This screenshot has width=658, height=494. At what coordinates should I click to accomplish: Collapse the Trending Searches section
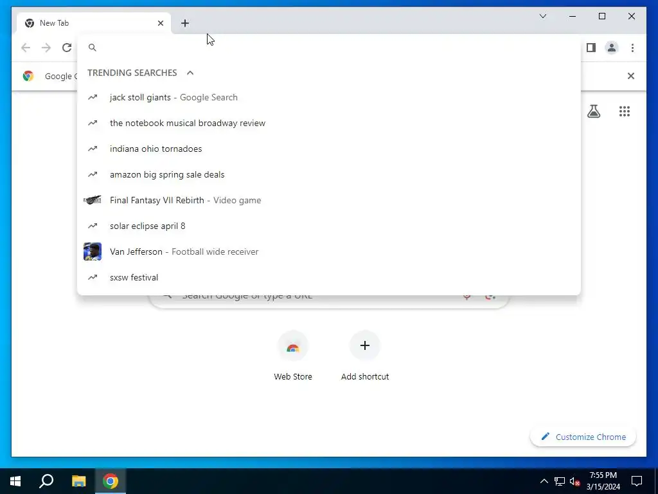click(190, 73)
